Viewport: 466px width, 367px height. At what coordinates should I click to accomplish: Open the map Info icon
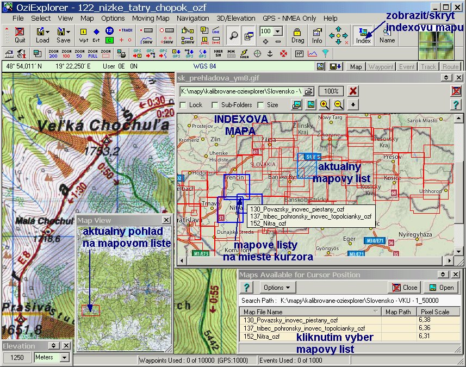click(x=317, y=35)
